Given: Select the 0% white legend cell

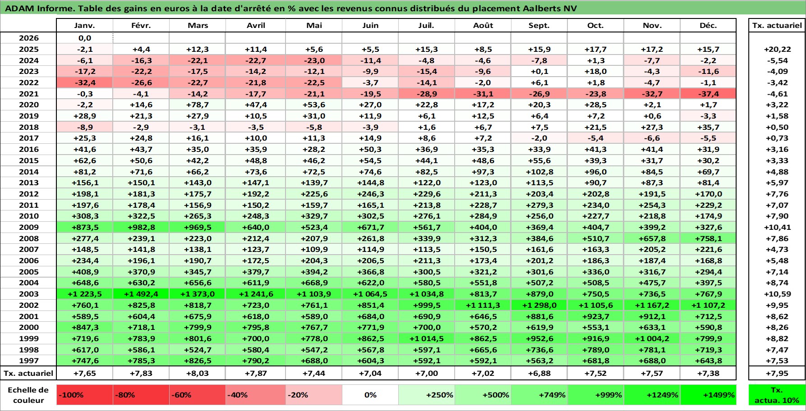Looking at the screenshot, I should 370,395.
